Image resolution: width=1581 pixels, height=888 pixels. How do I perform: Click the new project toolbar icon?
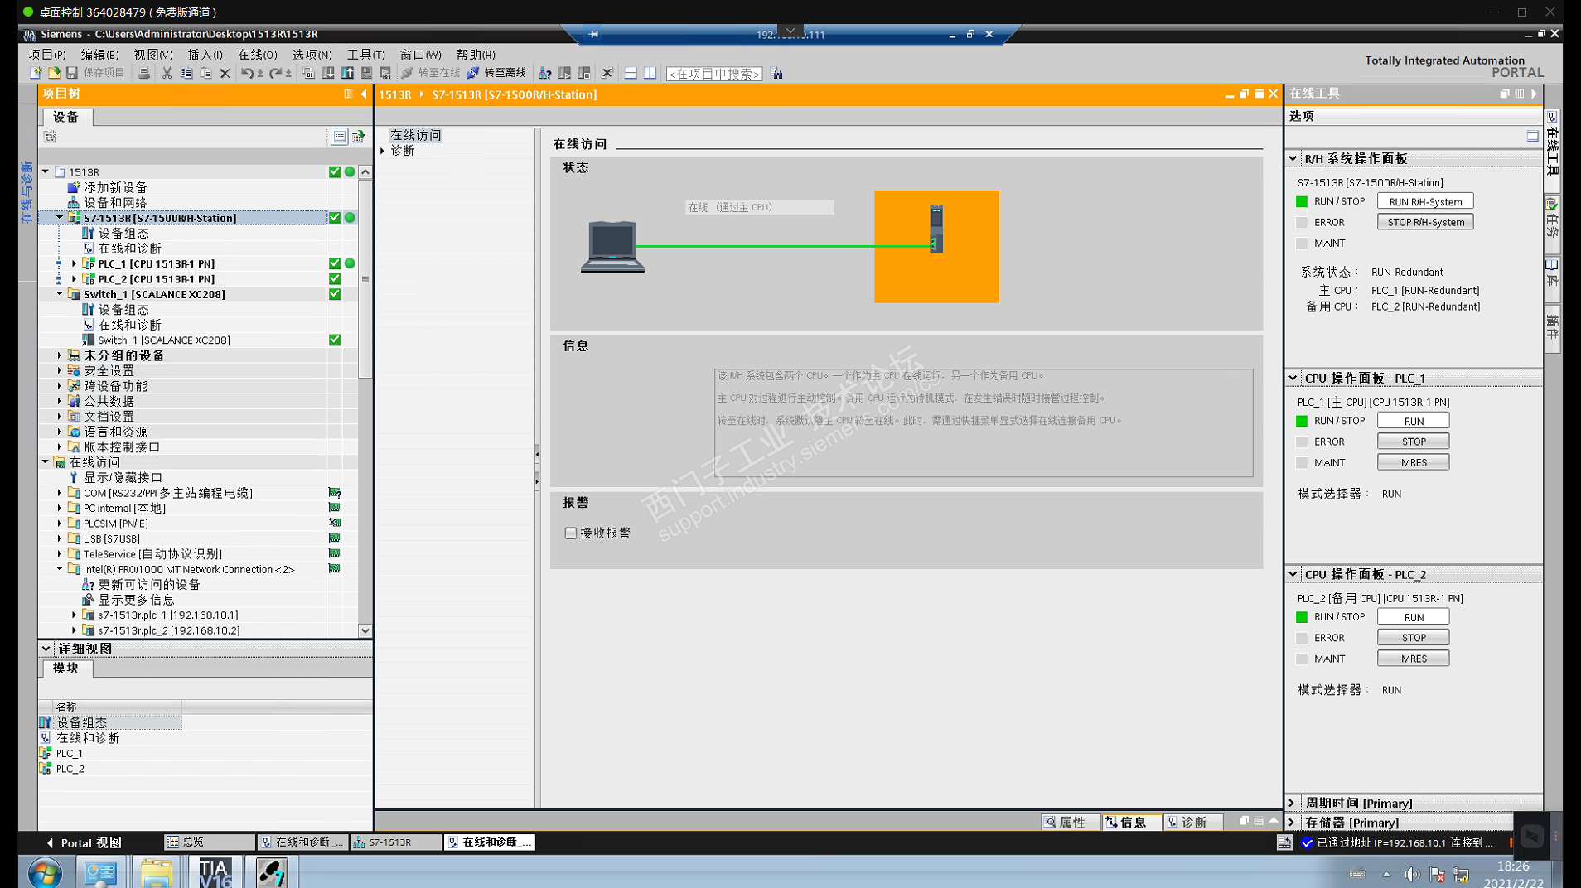[x=36, y=73]
